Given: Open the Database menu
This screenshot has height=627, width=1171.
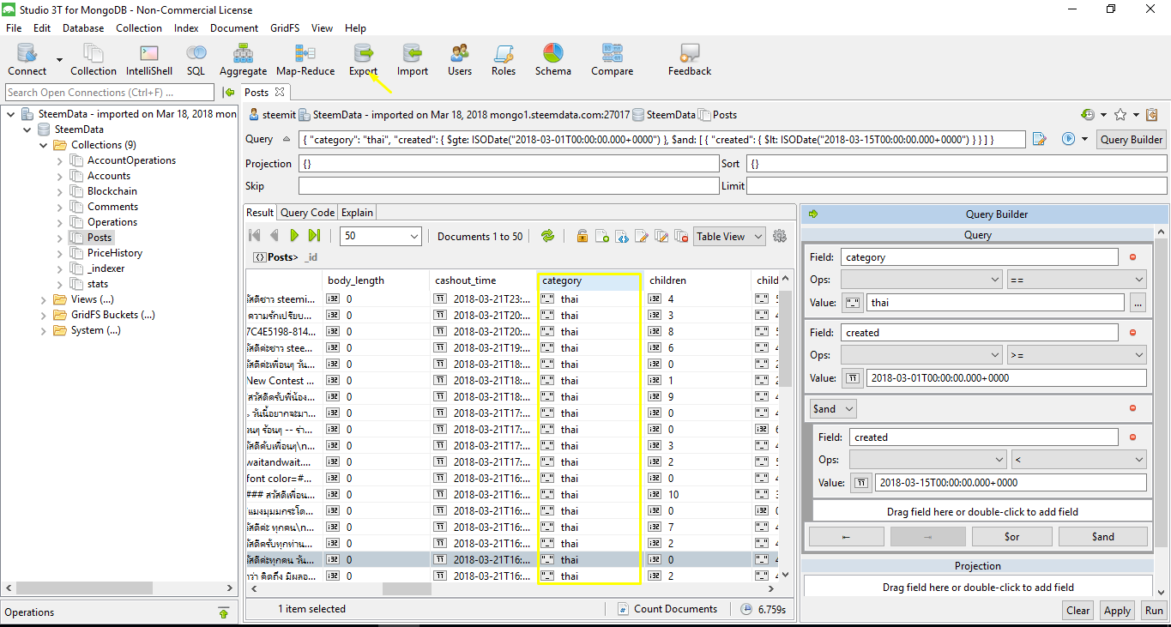Looking at the screenshot, I should pyautogui.click(x=83, y=28).
